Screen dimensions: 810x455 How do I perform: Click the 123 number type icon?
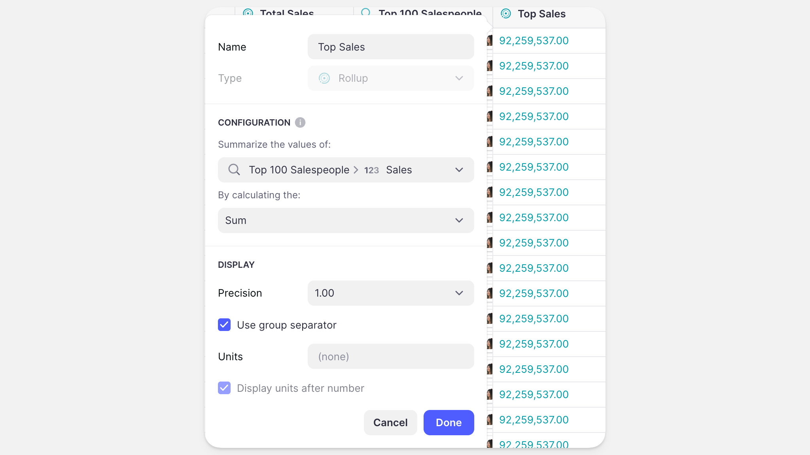[x=371, y=170]
